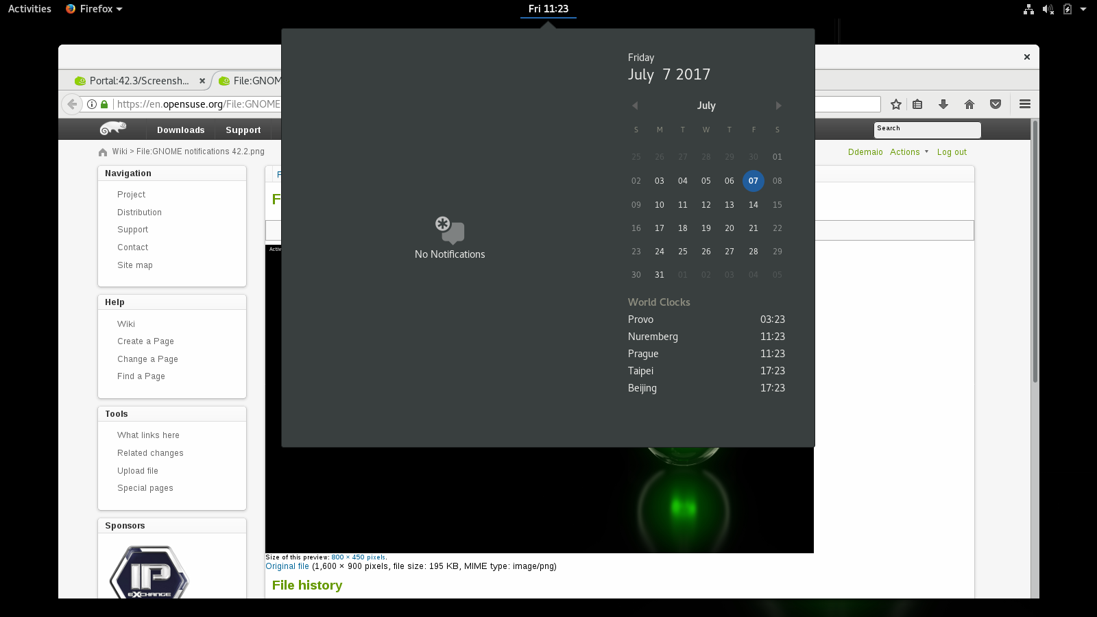Image resolution: width=1097 pixels, height=617 pixels.
Task: Click the wiki Search input field
Action: coord(927,130)
